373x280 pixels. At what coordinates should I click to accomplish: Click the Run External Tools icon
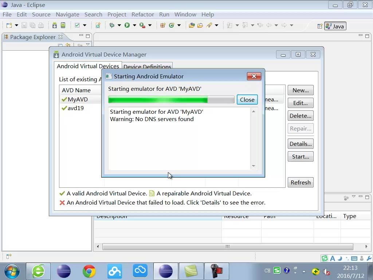[x=142, y=25]
